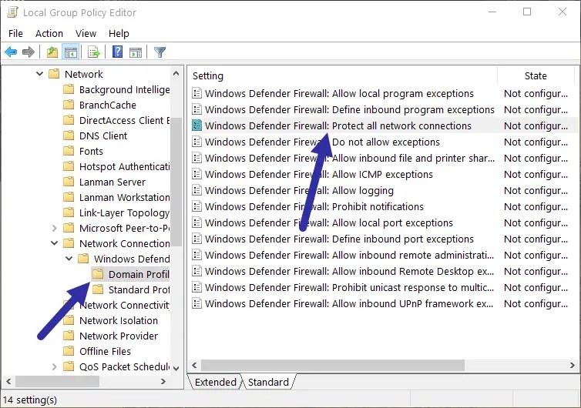Click the Network folder icon

coord(54,74)
